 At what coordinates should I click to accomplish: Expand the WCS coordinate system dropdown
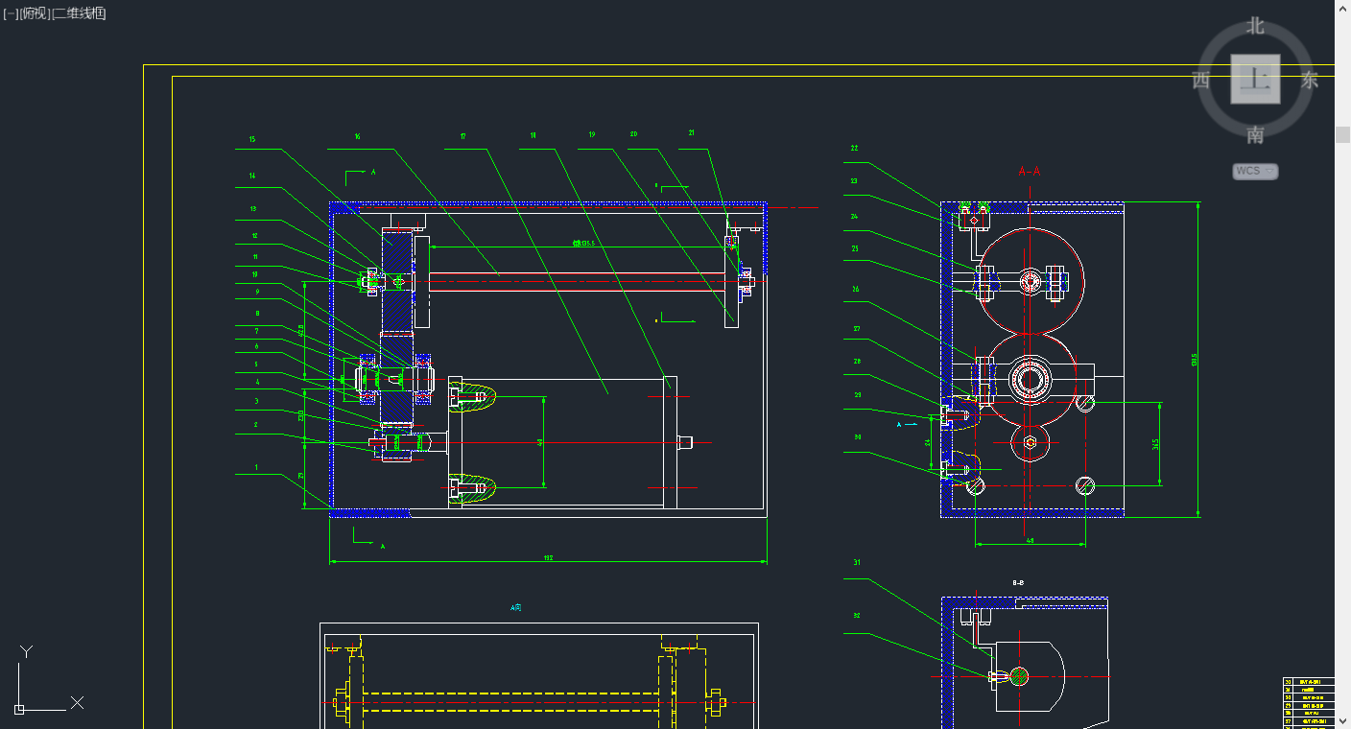[1255, 171]
